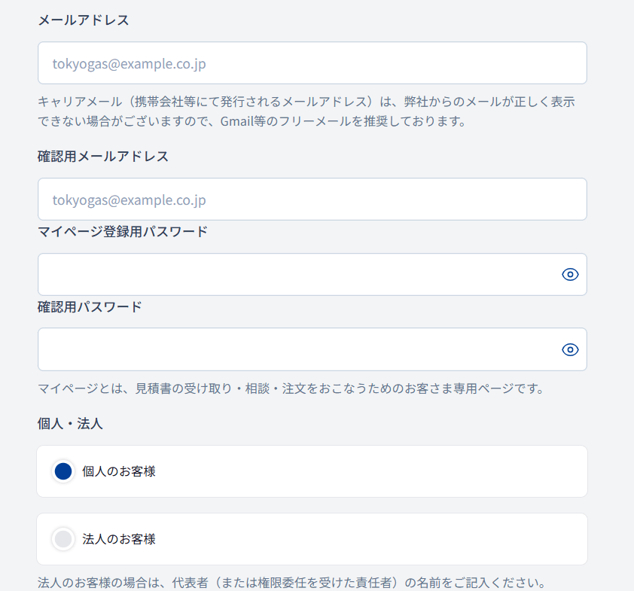This screenshot has width=634, height=591.
Task: Show the マイページ登録用パスワード password with eye icon
Action: point(570,275)
